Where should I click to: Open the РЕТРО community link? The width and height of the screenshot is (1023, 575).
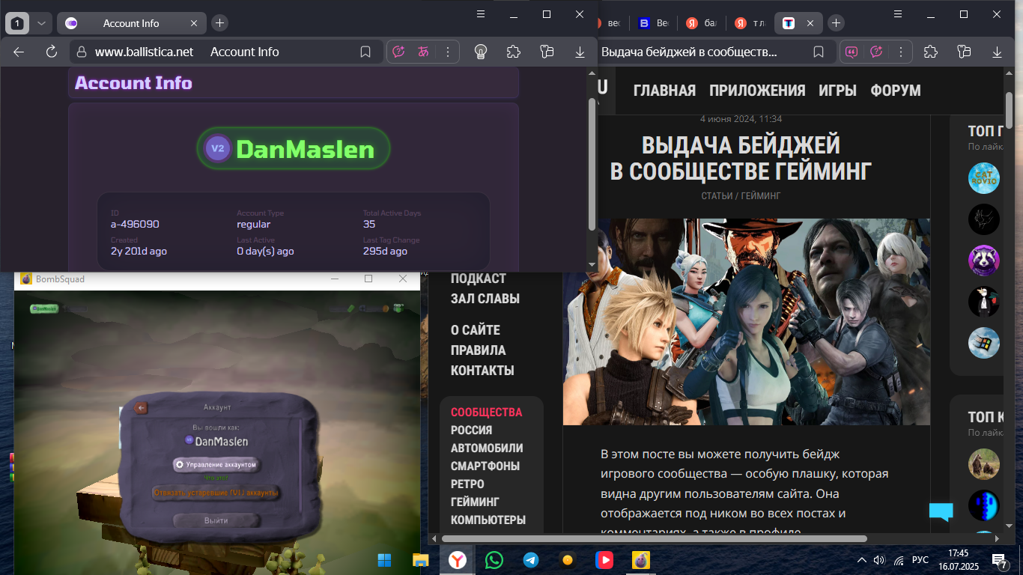tap(467, 484)
